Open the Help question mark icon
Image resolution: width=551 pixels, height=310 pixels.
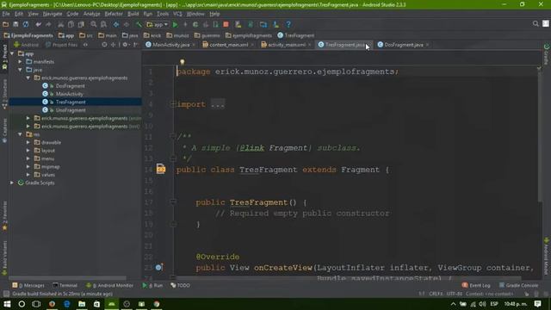click(288, 24)
